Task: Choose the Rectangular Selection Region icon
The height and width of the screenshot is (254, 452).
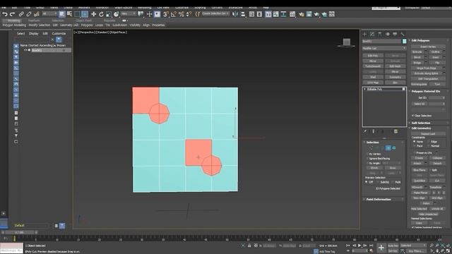Action: point(77,14)
